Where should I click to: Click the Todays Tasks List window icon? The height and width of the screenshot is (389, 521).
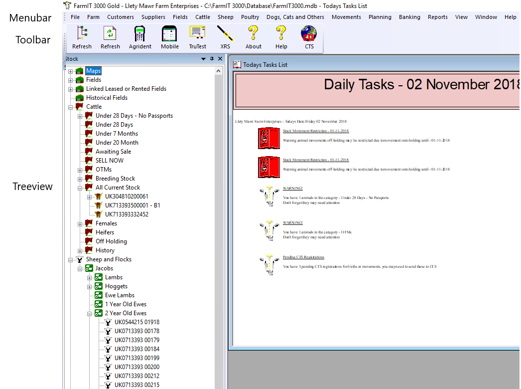click(237, 64)
